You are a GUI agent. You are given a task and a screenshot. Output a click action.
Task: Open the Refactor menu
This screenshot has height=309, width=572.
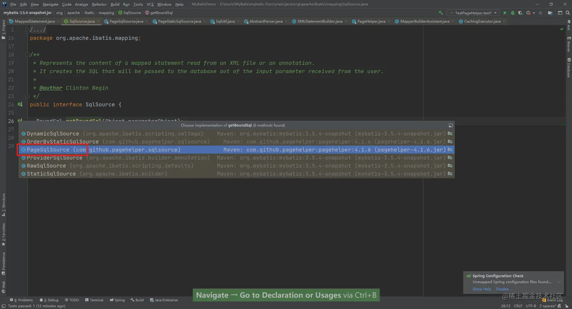[99, 4]
